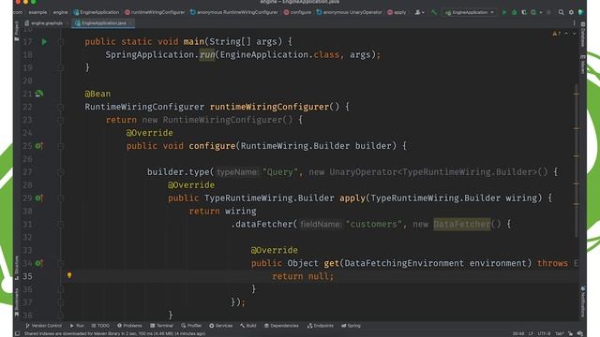
Task: Click the Build project hammer icon
Action: point(433,12)
